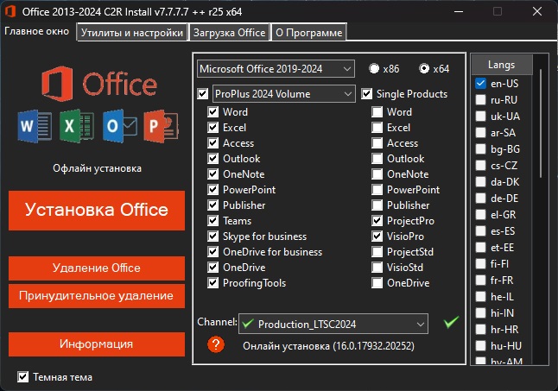Switch to Загрузка Office tab
The width and height of the screenshot is (558, 391).
tap(229, 33)
